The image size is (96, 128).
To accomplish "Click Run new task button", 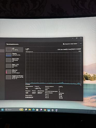I will (x=70, y=44).
